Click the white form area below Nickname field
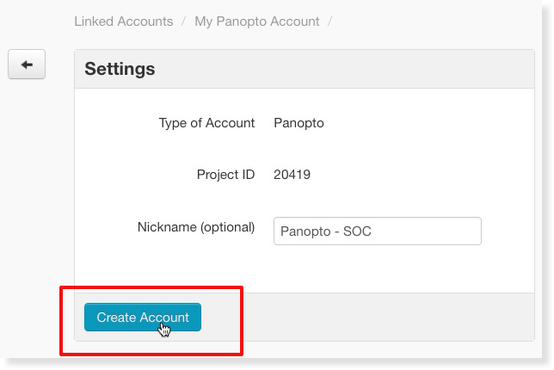The height and width of the screenshot is (370, 554). 304,268
